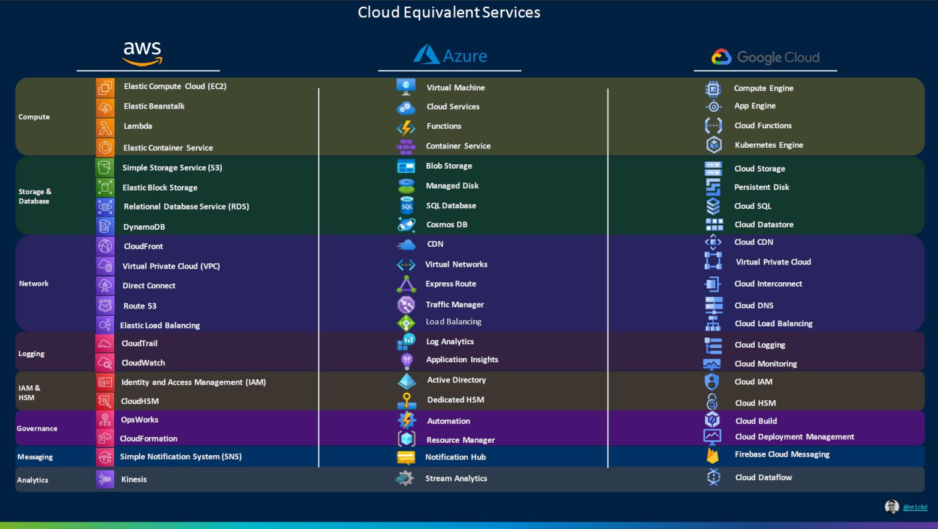Open the Azure logo
Screen dimensions: 938x529
click(x=450, y=55)
